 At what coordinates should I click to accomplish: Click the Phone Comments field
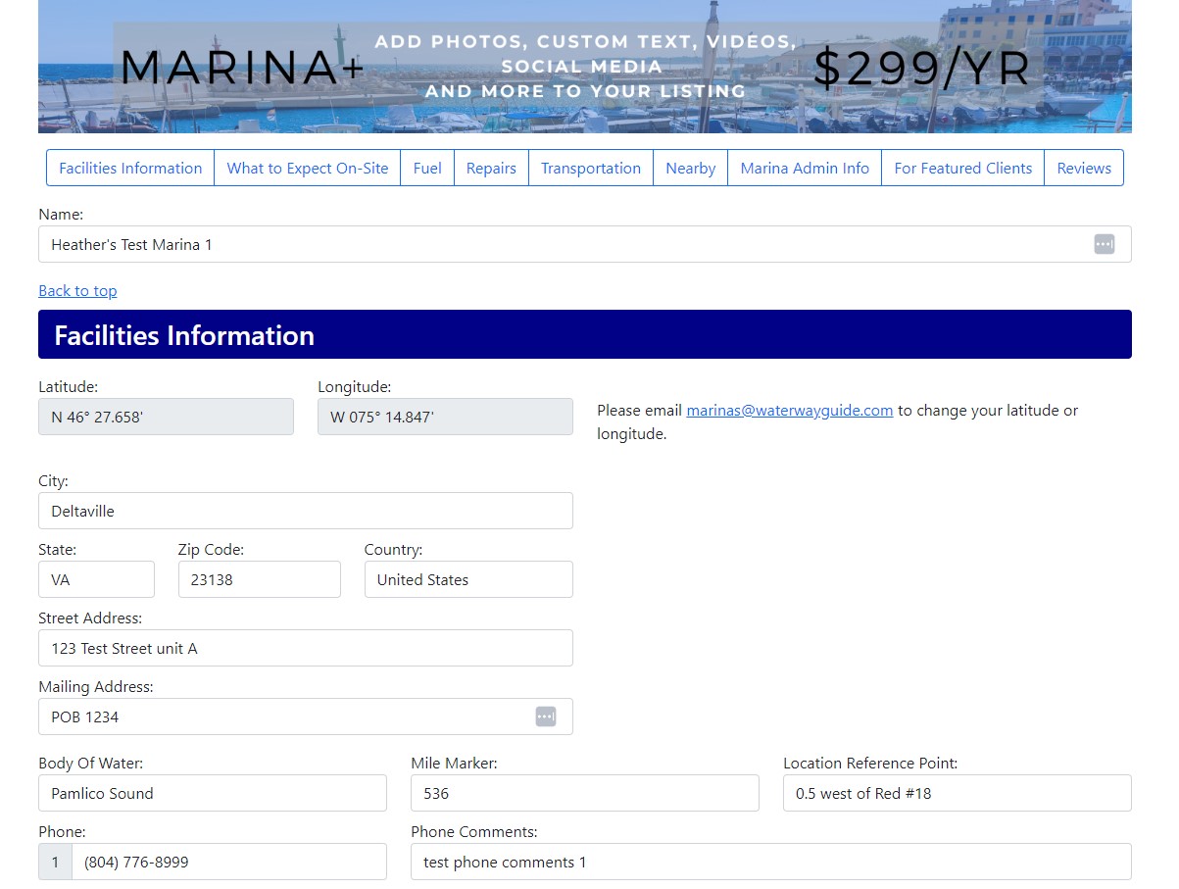(x=771, y=862)
